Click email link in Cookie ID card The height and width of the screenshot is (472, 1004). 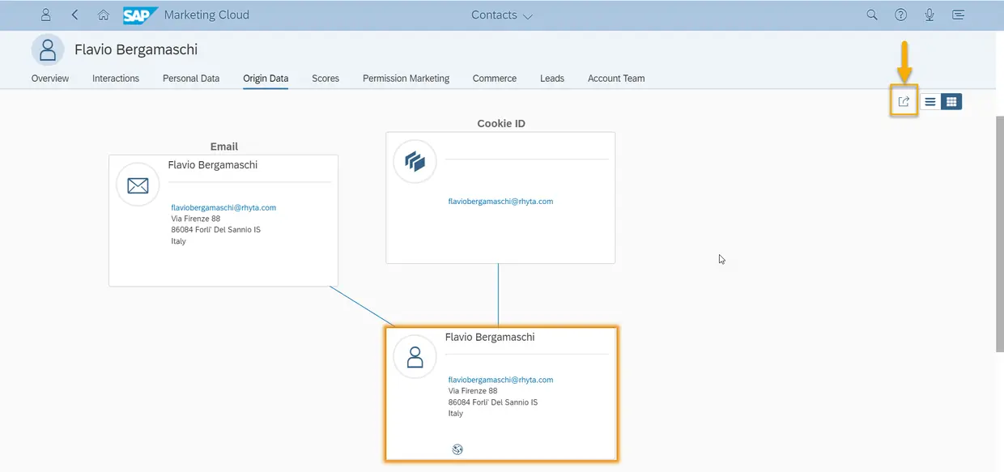[500, 201]
